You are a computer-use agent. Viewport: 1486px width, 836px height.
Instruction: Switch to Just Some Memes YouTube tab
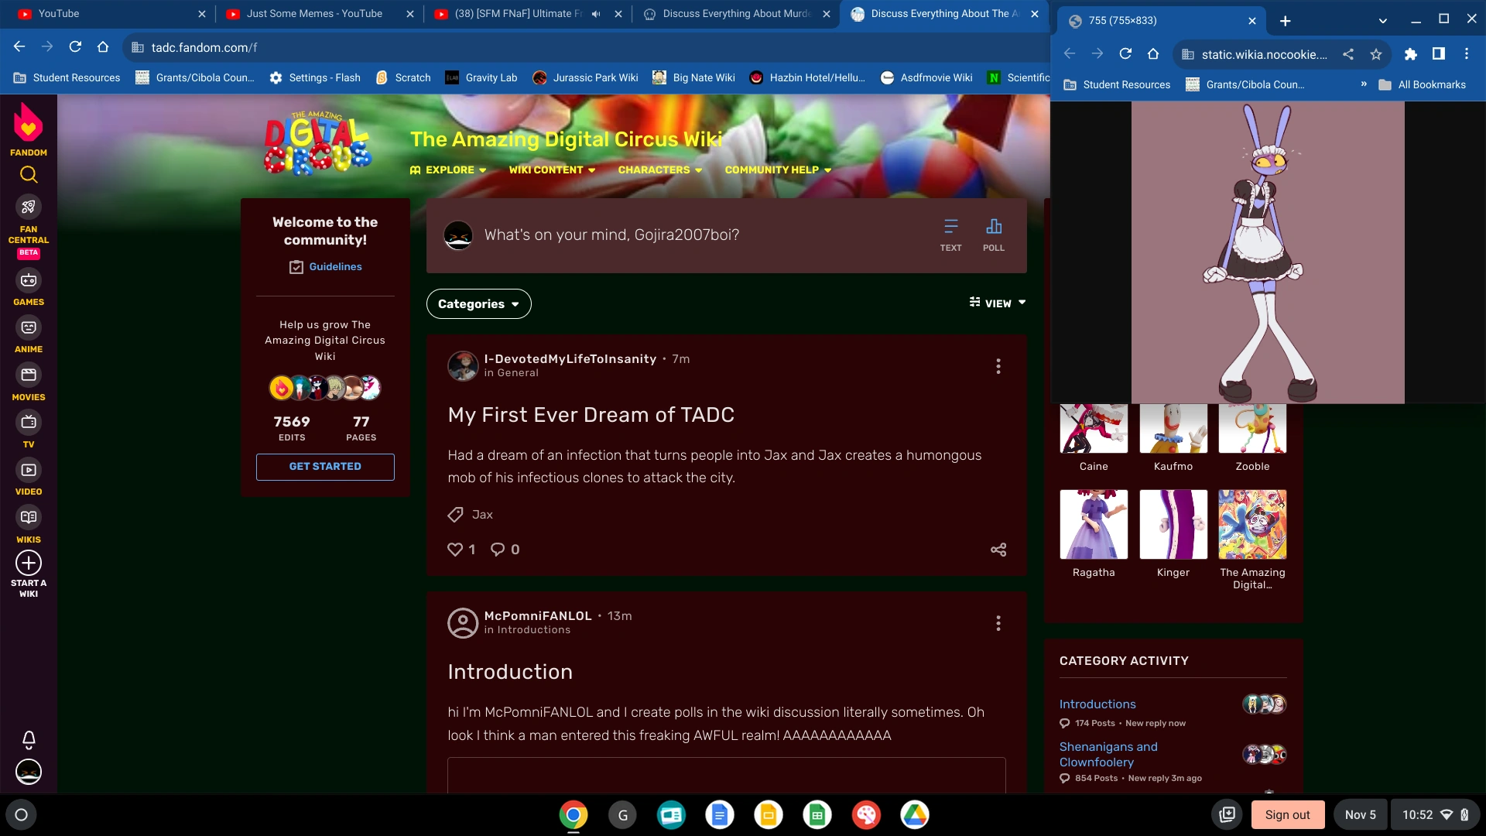tap(313, 14)
